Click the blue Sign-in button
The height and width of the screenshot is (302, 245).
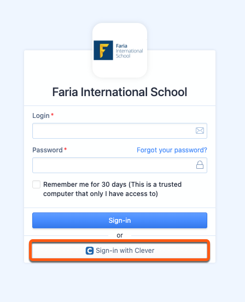click(x=120, y=220)
